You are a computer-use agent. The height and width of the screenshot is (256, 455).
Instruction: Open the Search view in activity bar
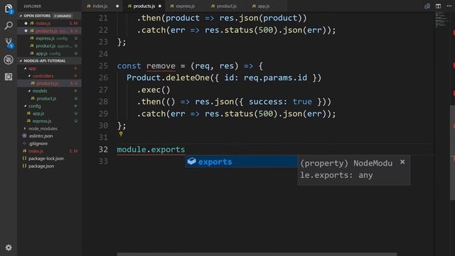[x=9, y=26]
